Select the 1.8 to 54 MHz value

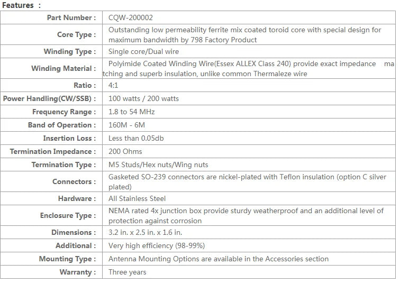132,112
